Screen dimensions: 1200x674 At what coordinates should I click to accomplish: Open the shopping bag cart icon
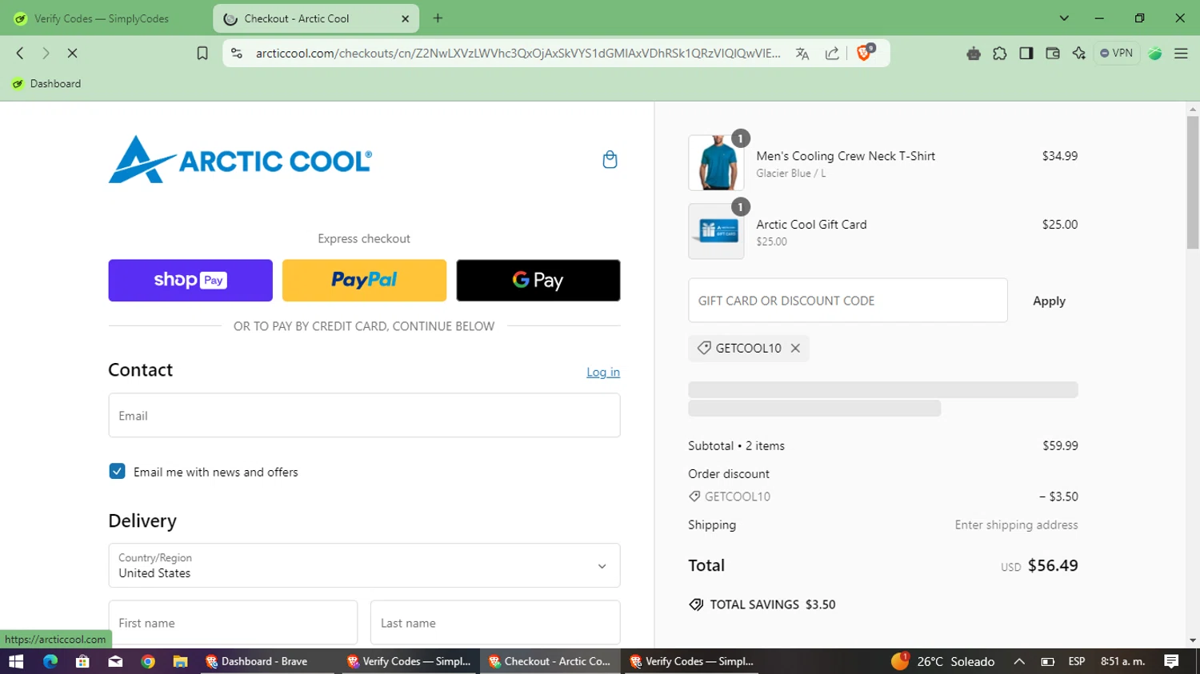(x=610, y=159)
